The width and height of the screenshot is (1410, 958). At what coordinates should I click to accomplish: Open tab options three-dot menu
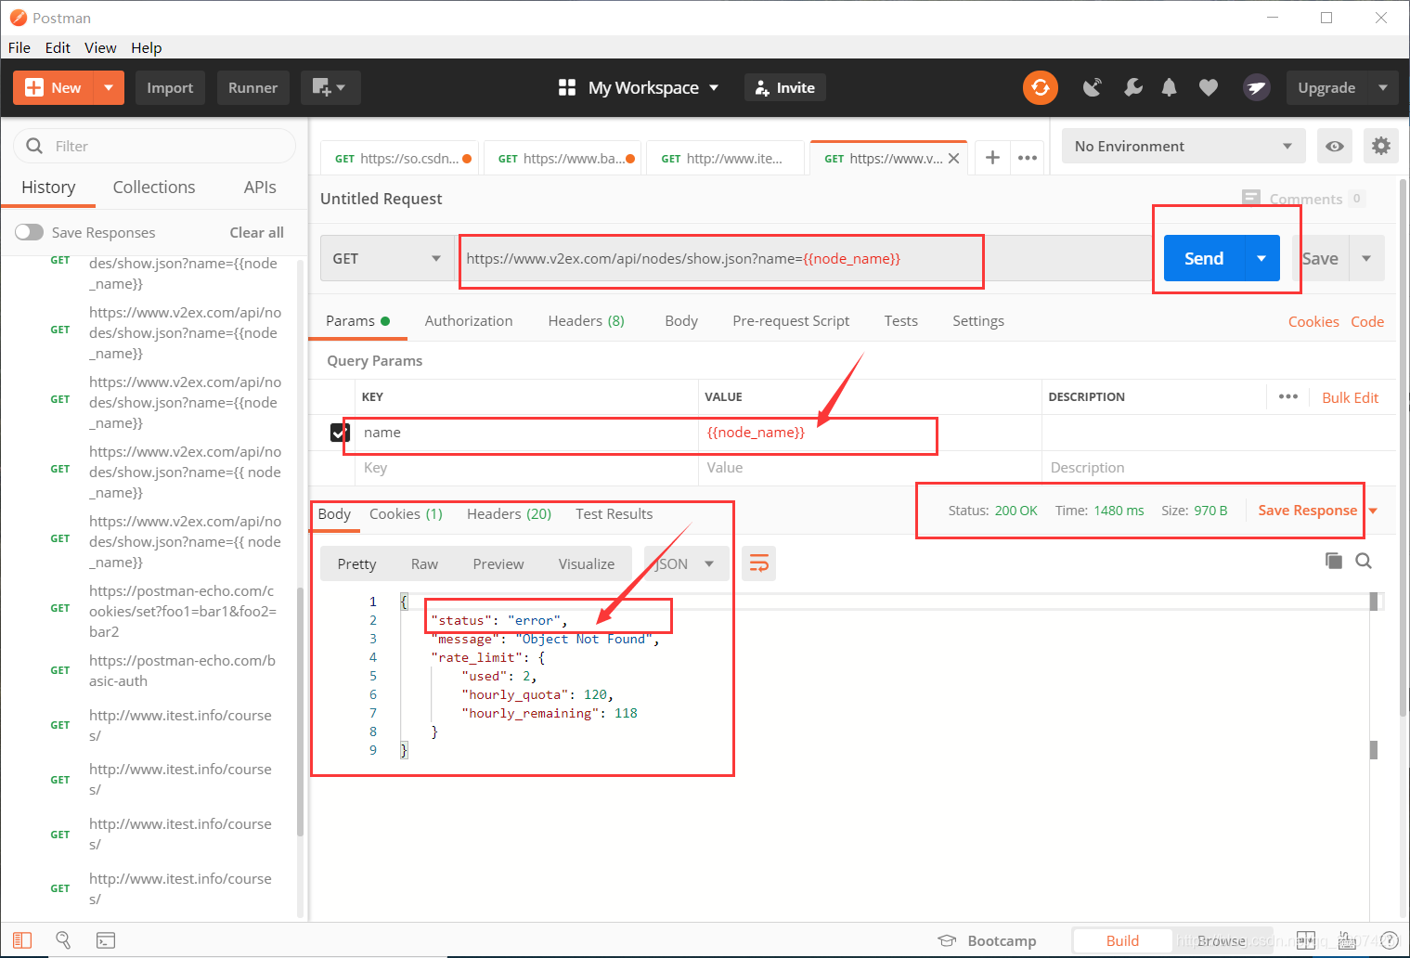(1028, 158)
